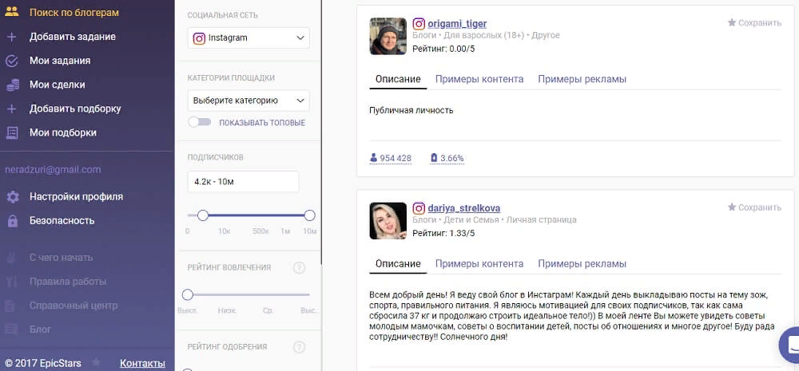The height and width of the screenshot is (371, 799).
Task: Click the Security padlock icon
Action: (12, 221)
